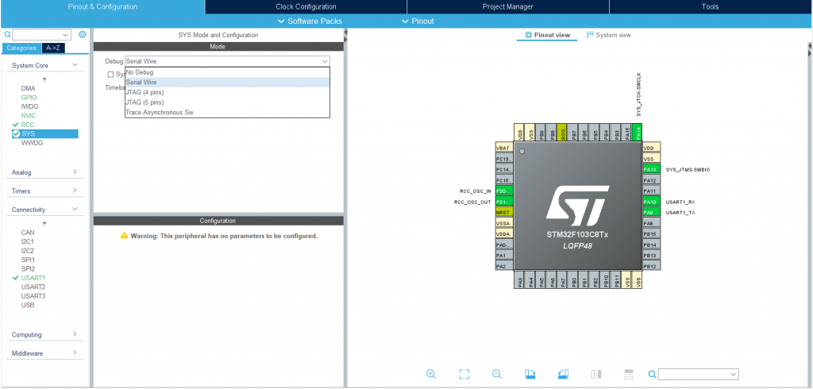The width and height of the screenshot is (813, 389).
Task: Open NVIC configuration
Action: [29, 116]
